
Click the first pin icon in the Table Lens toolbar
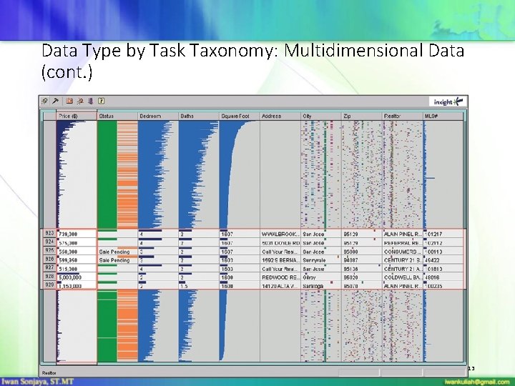[44, 101]
